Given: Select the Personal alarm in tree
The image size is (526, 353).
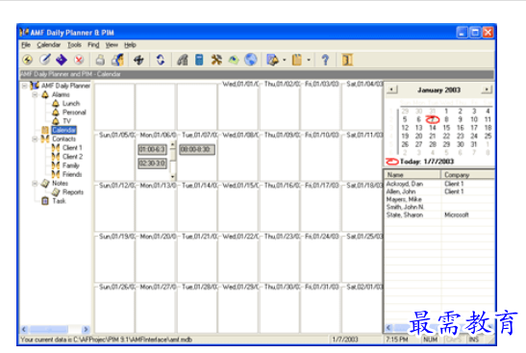Looking at the screenshot, I should [x=74, y=113].
